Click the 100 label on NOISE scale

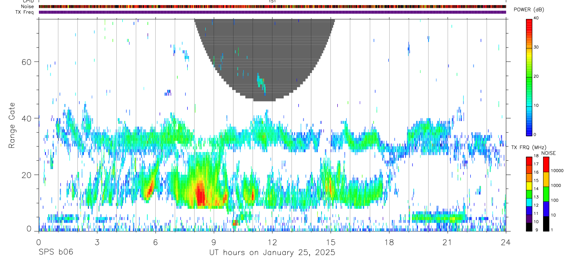pyautogui.click(x=554, y=201)
